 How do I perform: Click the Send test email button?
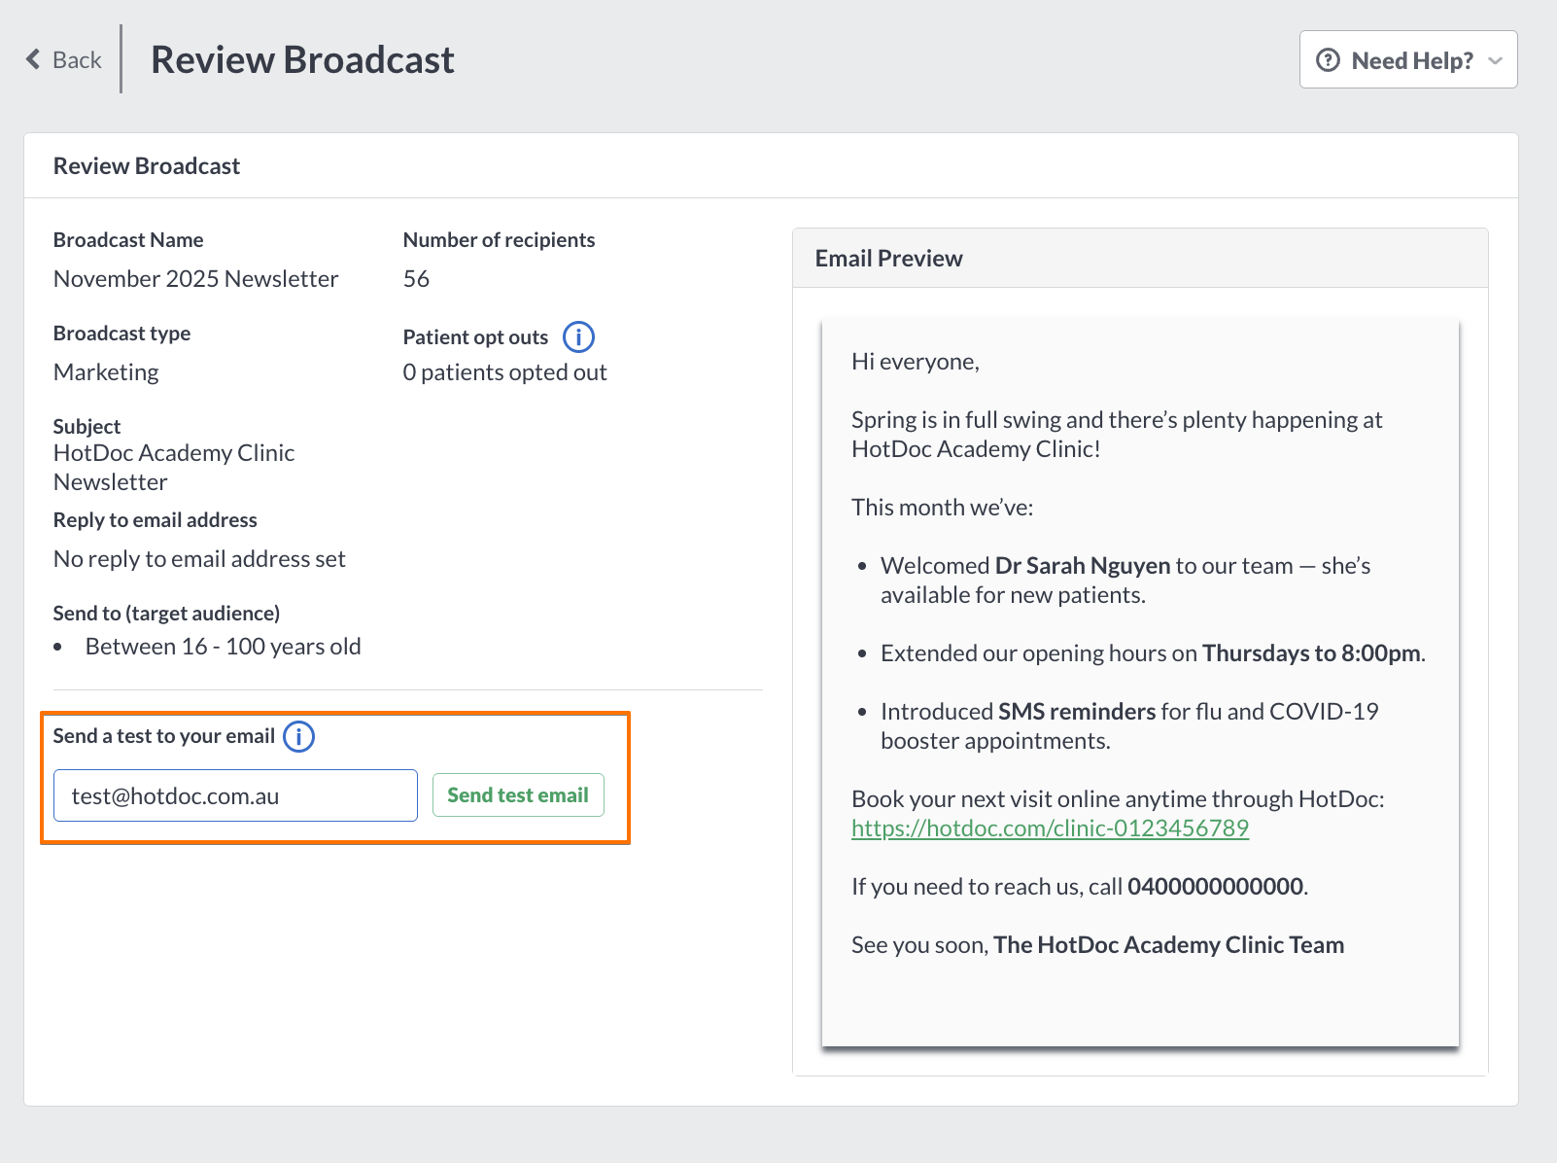[518, 795]
